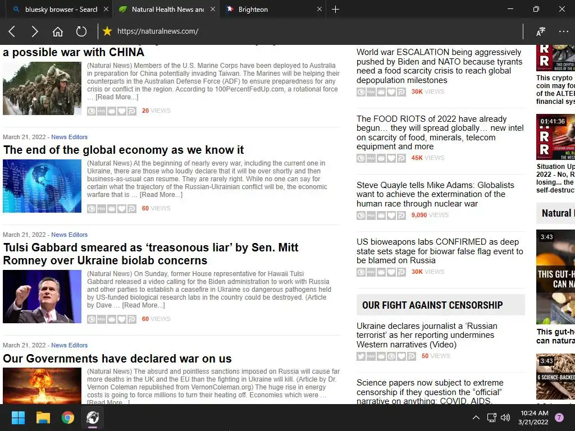
Task: Share China war article on MeWe
Action: [102, 111]
